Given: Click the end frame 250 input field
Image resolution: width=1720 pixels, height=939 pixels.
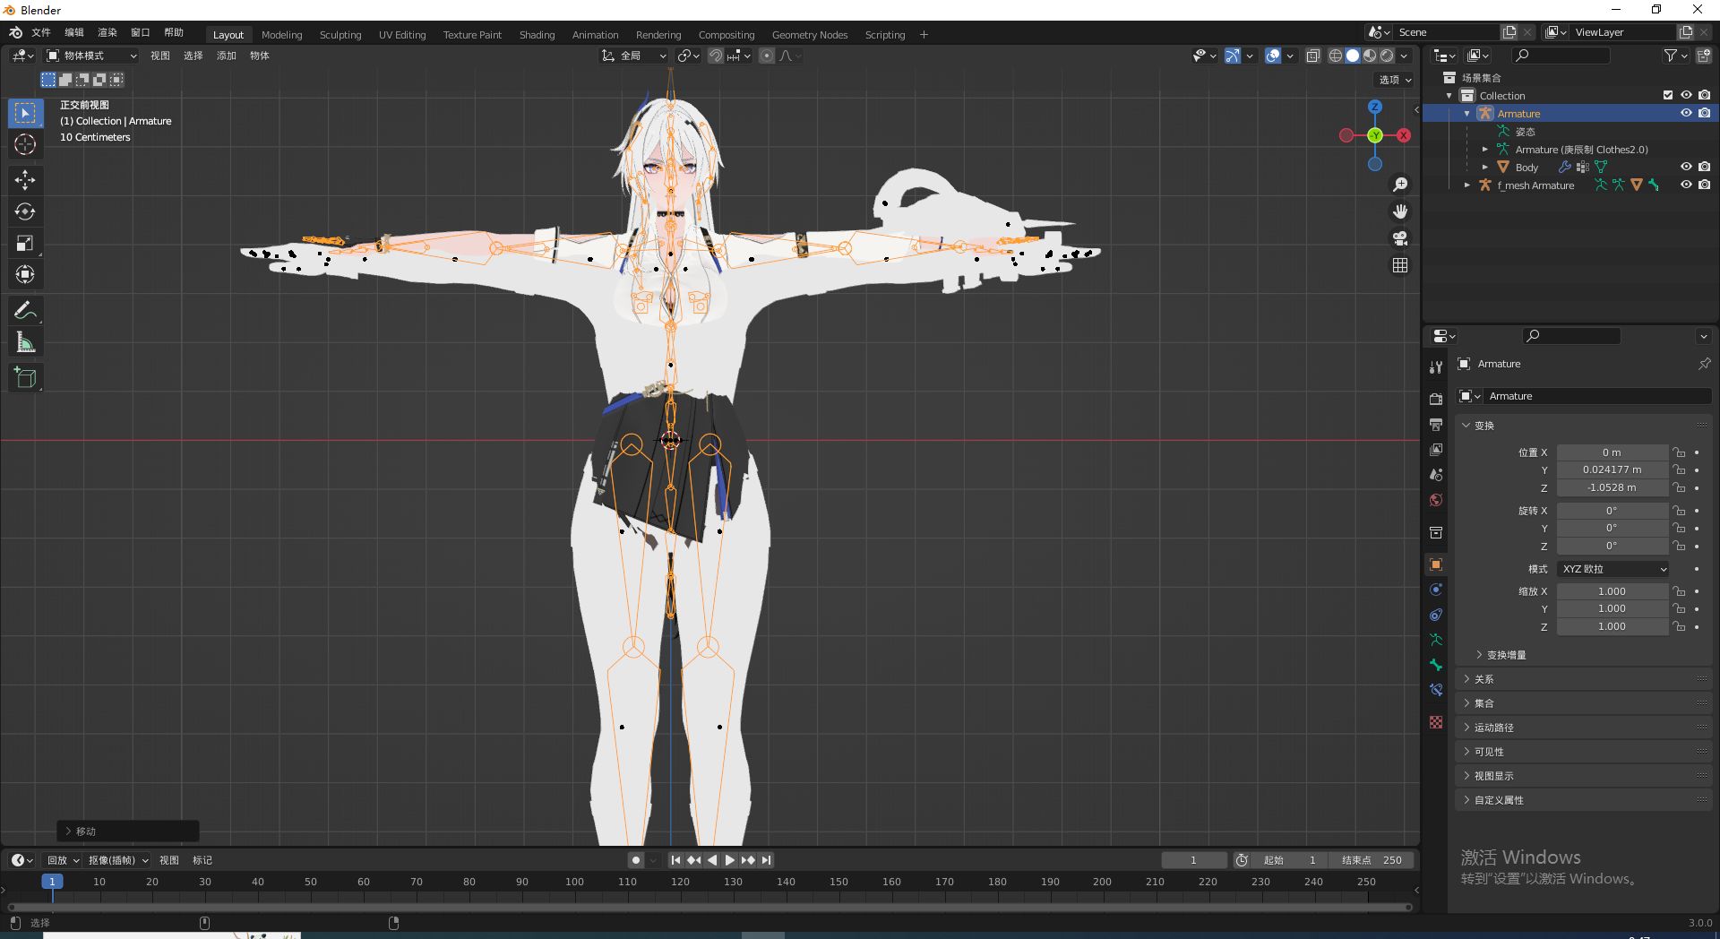Looking at the screenshot, I should pyautogui.click(x=1373, y=860).
